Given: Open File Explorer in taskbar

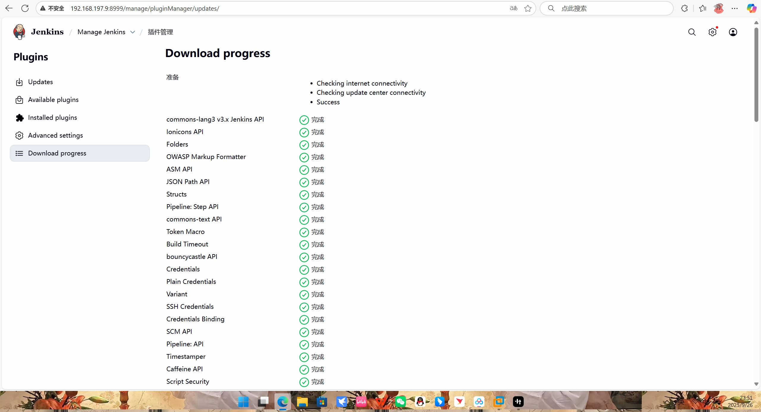Looking at the screenshot, I should point(302,402).
